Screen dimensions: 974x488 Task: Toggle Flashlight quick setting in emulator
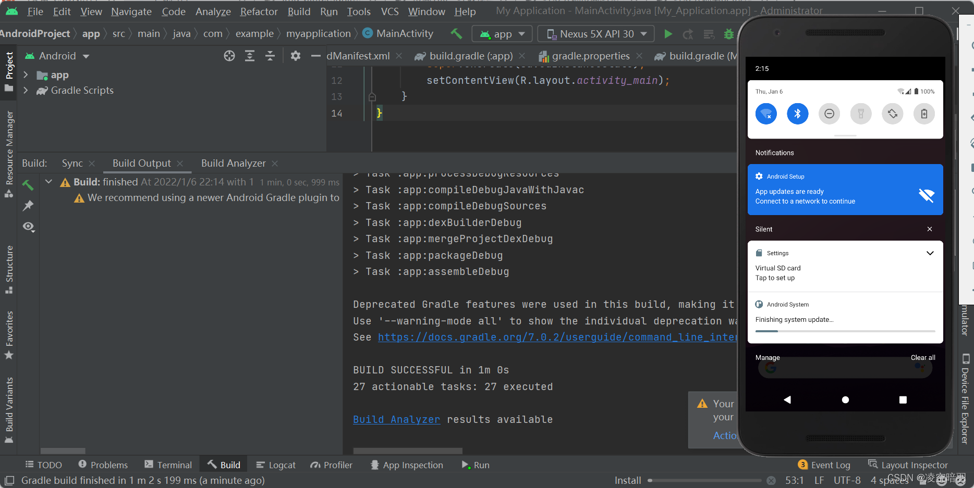pyautogui.click(x=861, y=114)
